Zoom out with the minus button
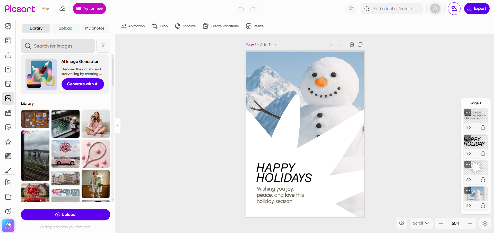The height and width of the screenshot is (233, 494). 441,223
